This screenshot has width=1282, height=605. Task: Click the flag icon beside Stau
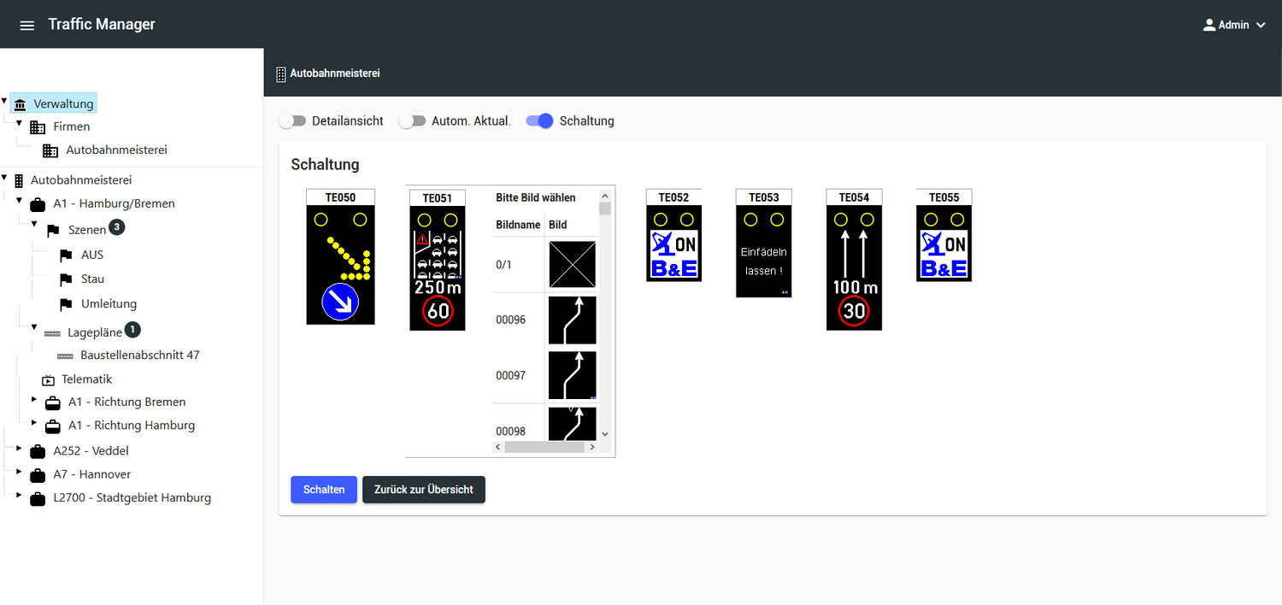(x=66, y=279)
